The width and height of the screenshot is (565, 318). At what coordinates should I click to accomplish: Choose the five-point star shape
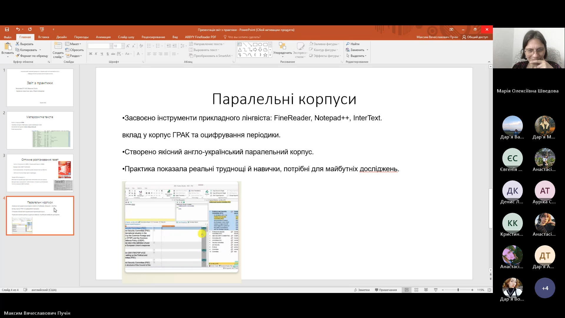coord(265,55)
